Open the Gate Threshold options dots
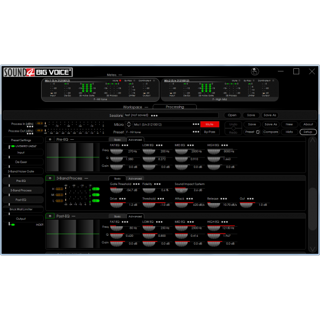Screen dimensions: 320x320 click(137, 184)
